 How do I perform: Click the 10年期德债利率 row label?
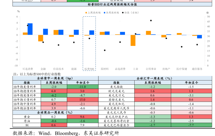pos(25,91)
